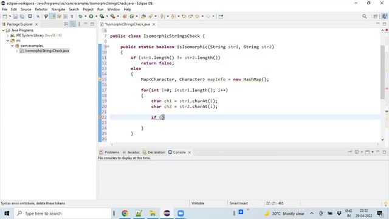Click the Windows taskbar search box
The width and height of the screenshot is (389, 219).
[63, 214]
